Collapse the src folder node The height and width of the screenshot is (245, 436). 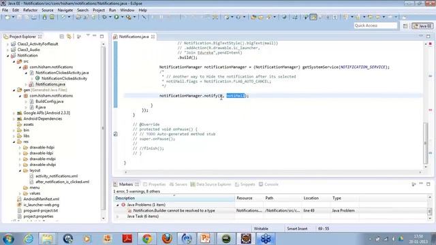[x=14, y=62]
